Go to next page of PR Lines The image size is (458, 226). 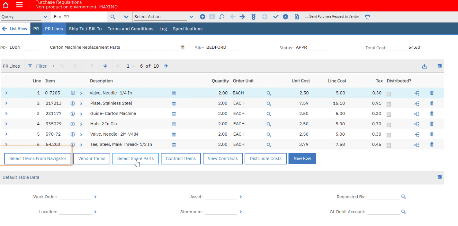pyautogui.click(x=166, y=66)
